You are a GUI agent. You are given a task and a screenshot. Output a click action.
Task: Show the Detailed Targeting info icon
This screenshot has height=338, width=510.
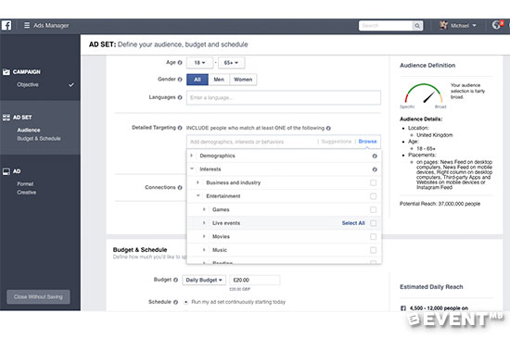180,128
